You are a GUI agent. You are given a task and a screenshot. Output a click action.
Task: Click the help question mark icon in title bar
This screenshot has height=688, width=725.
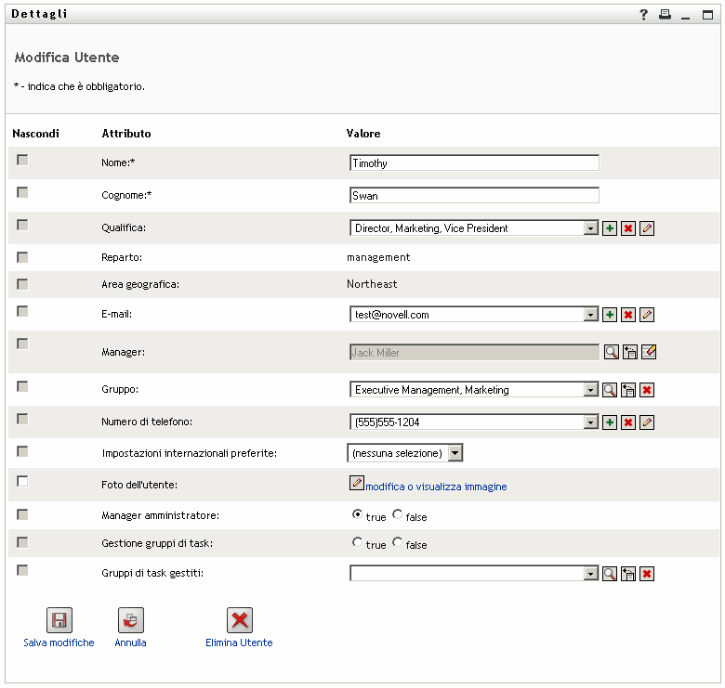[643, 15]
